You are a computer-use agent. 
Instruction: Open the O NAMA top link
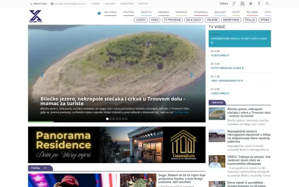tap(95, 3)
